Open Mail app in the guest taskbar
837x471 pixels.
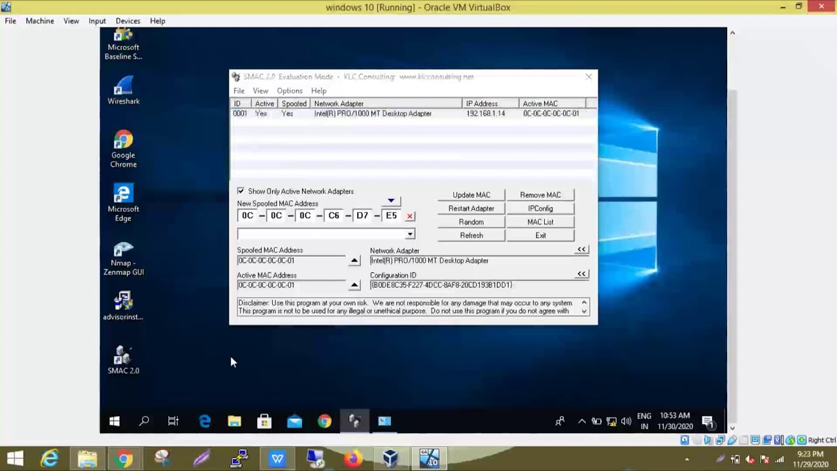pos(294,421)
